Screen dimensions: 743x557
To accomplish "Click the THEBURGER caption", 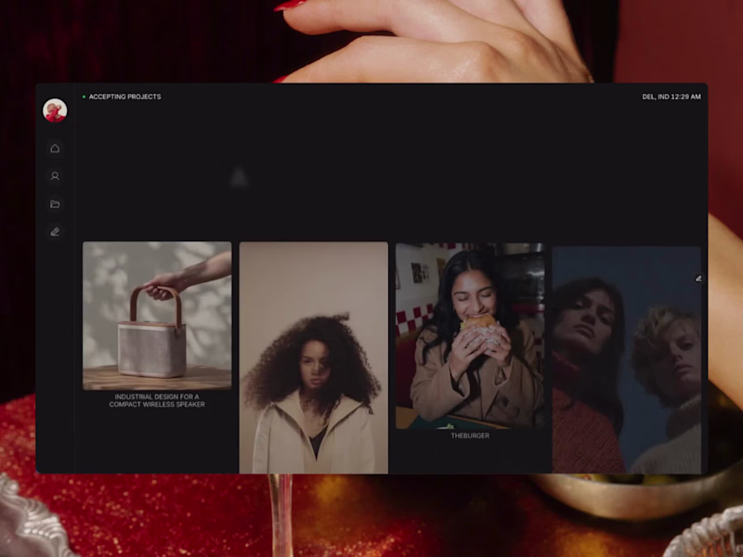I will tap(470, 435).
